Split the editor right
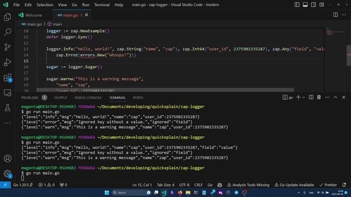The height and width of the screenshot is (197, 351). click(x=336, y=15)
